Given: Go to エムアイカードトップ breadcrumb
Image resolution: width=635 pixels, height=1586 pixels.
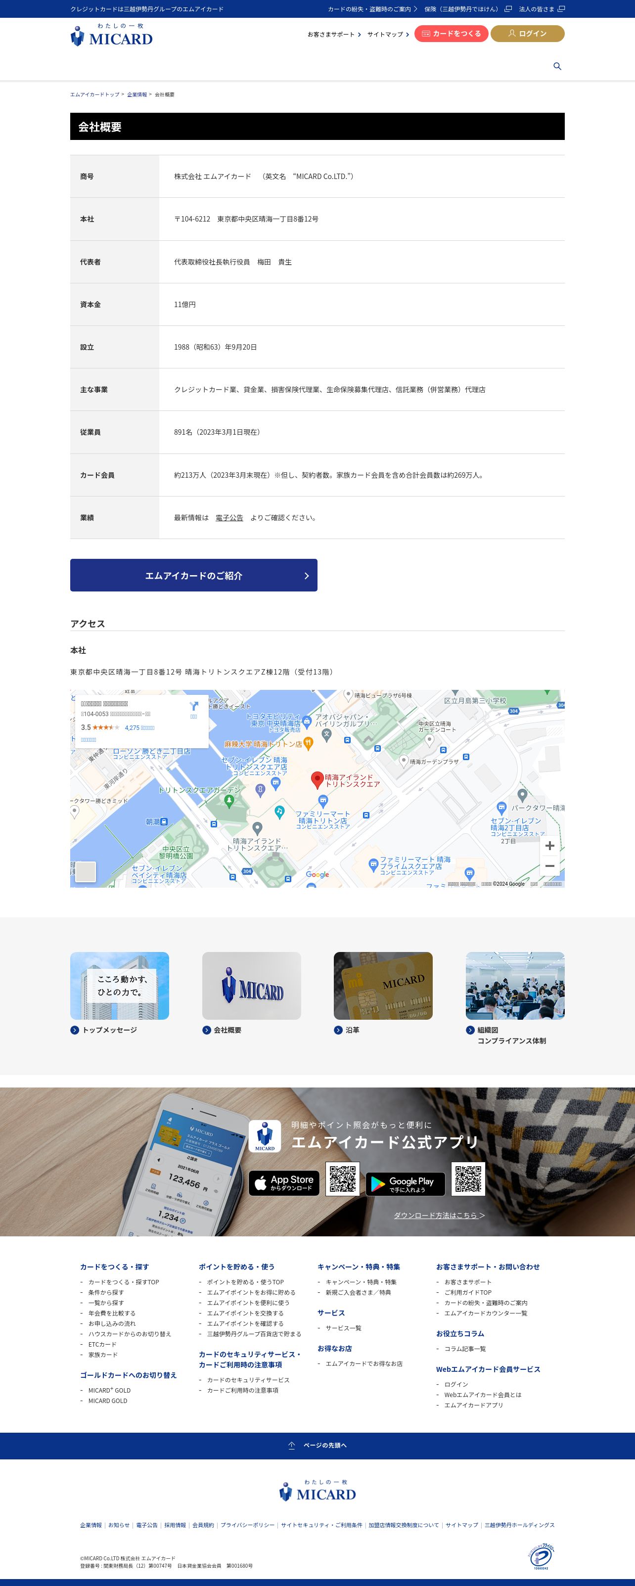Looking at the screenshot, I should pos(95,95).
